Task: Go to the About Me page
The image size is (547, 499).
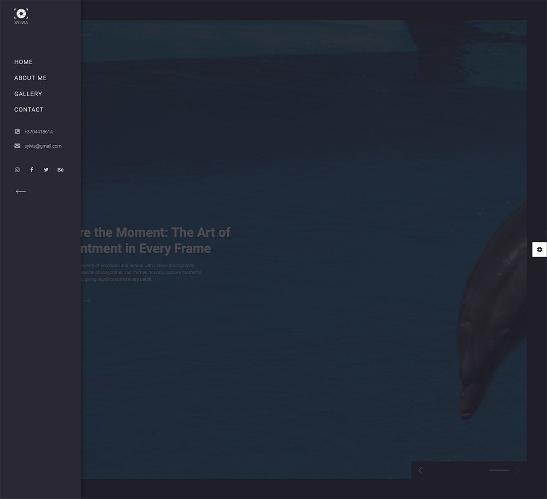Action: 30,78
